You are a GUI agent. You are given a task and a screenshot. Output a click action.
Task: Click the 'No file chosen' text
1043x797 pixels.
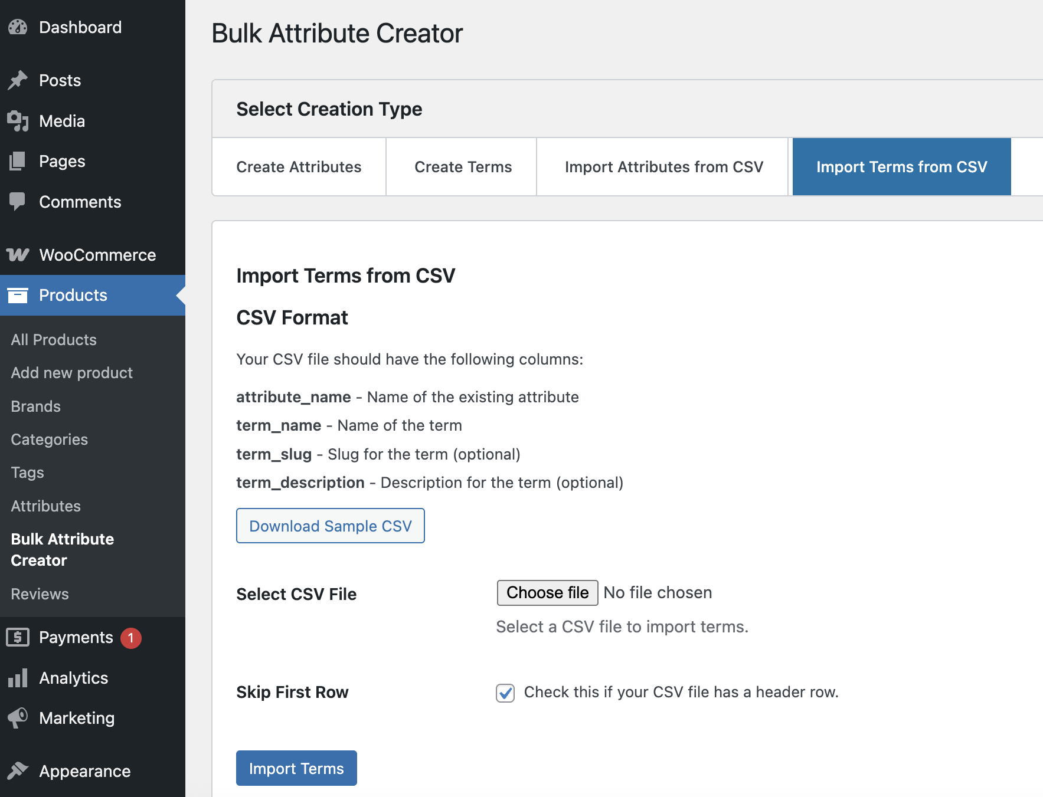pos(658,593)
